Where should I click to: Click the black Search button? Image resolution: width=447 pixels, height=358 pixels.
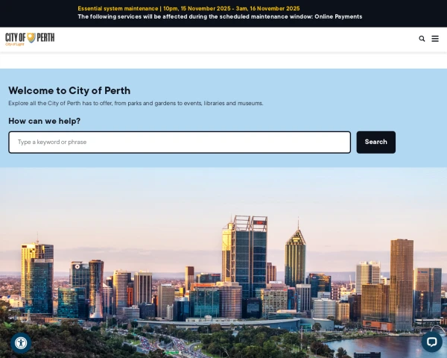click(x=375, y=142)
